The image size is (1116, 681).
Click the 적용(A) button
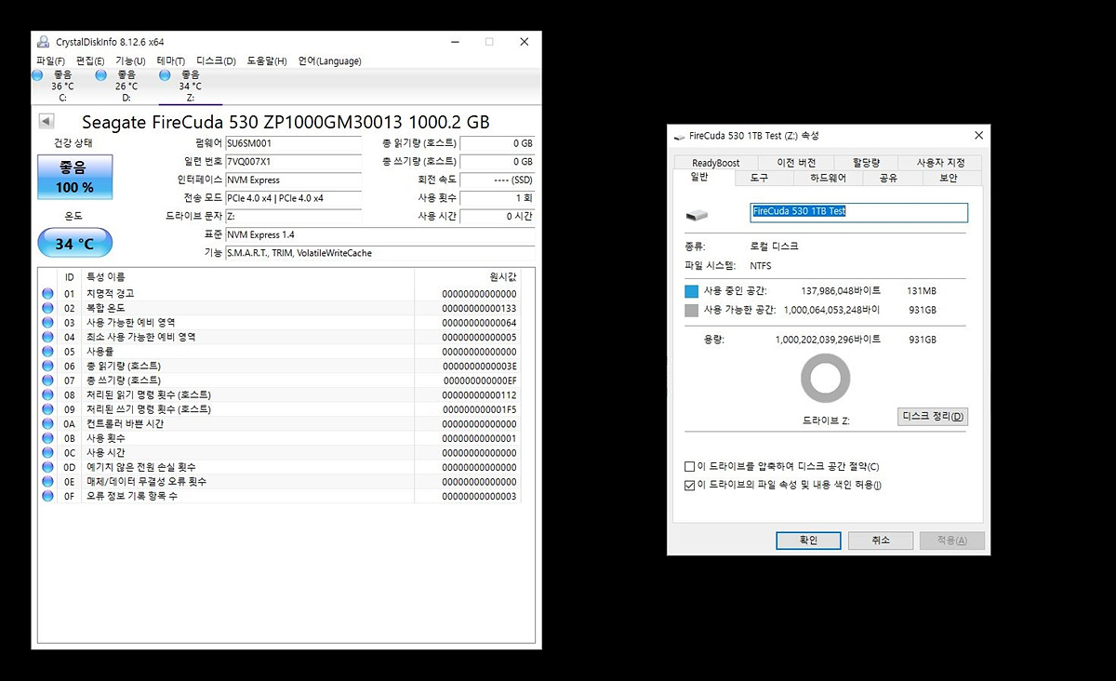(x=951, y=540)
